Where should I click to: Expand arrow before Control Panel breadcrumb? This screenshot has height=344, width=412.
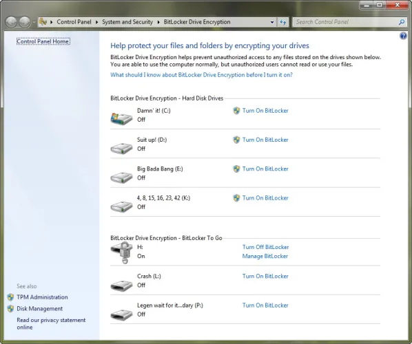click(51, 22)
